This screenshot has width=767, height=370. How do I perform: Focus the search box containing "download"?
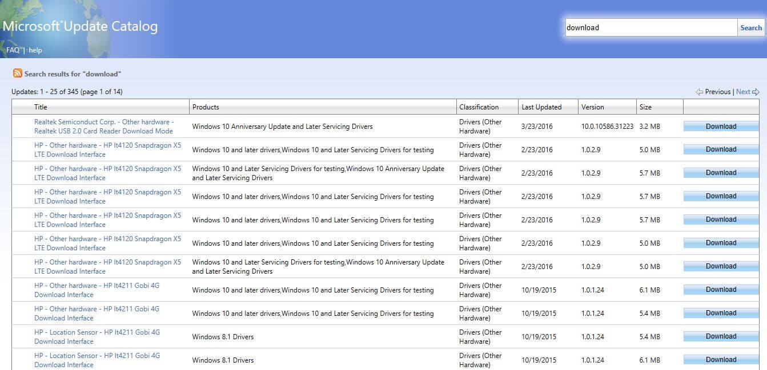[x=650, y=27]
